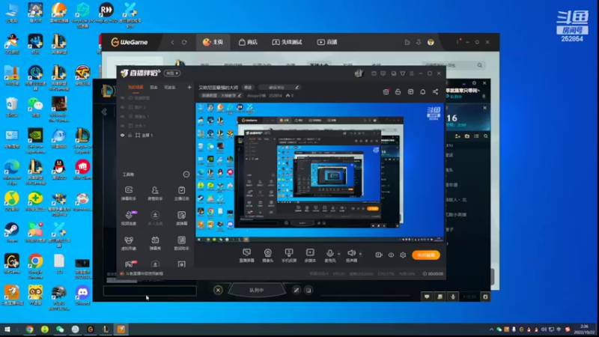Go back in WeGame navigation

[x=173, y=42]
